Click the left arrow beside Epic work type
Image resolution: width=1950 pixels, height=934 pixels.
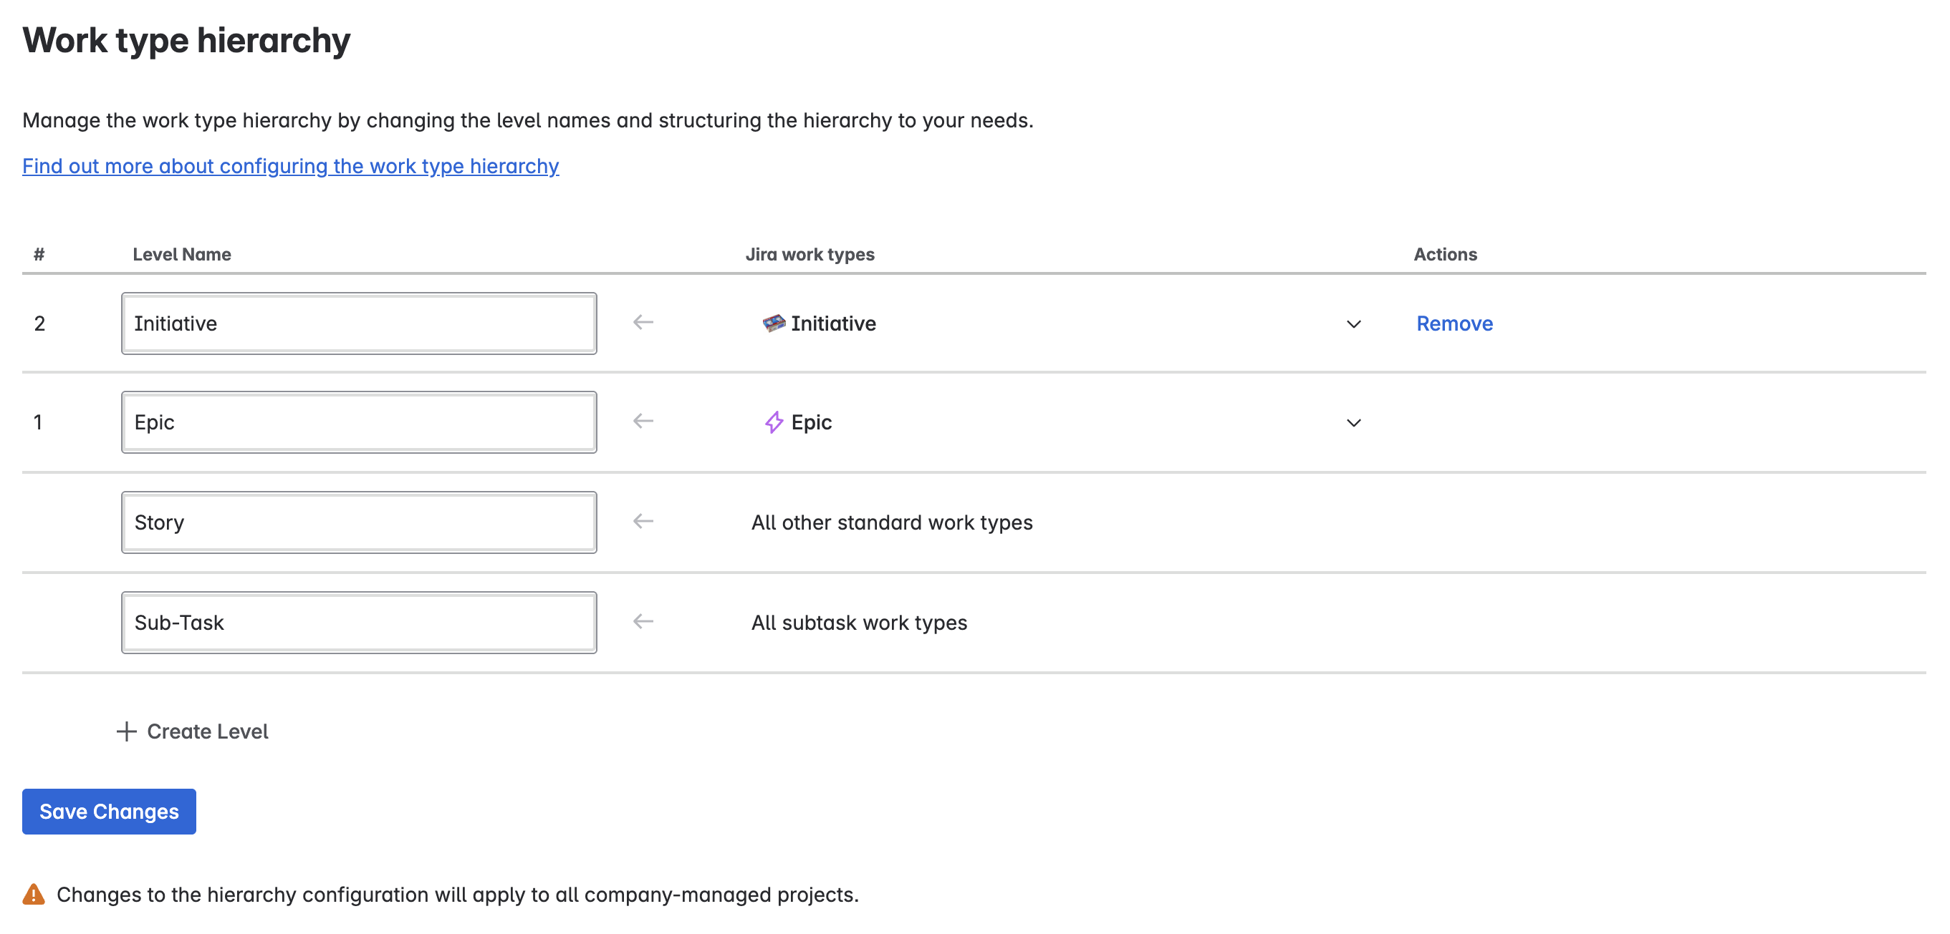643,422
